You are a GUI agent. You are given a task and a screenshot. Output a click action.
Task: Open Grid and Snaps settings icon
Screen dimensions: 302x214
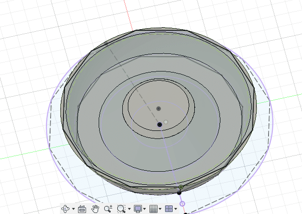coord(154,209)
